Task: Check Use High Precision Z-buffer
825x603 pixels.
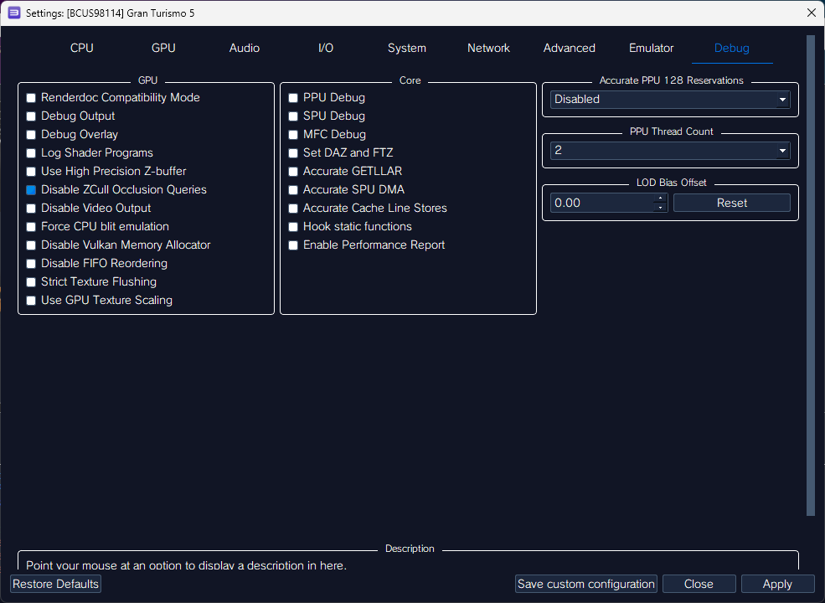Action: click(31, 172)
